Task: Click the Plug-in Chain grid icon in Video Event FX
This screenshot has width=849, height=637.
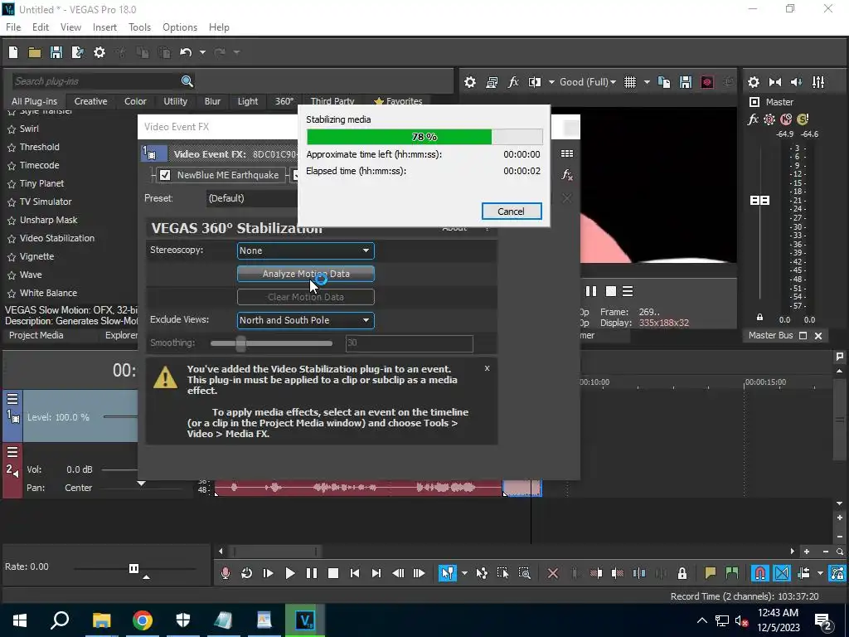Action: tap(567, 153)
